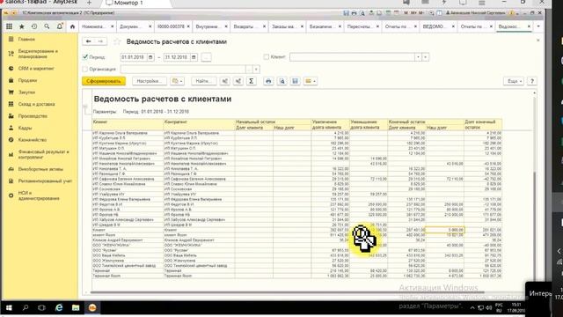Enable the Клиент filter checkbox
This screenshot has width=563, height=317.
click(x=266, y=56)
